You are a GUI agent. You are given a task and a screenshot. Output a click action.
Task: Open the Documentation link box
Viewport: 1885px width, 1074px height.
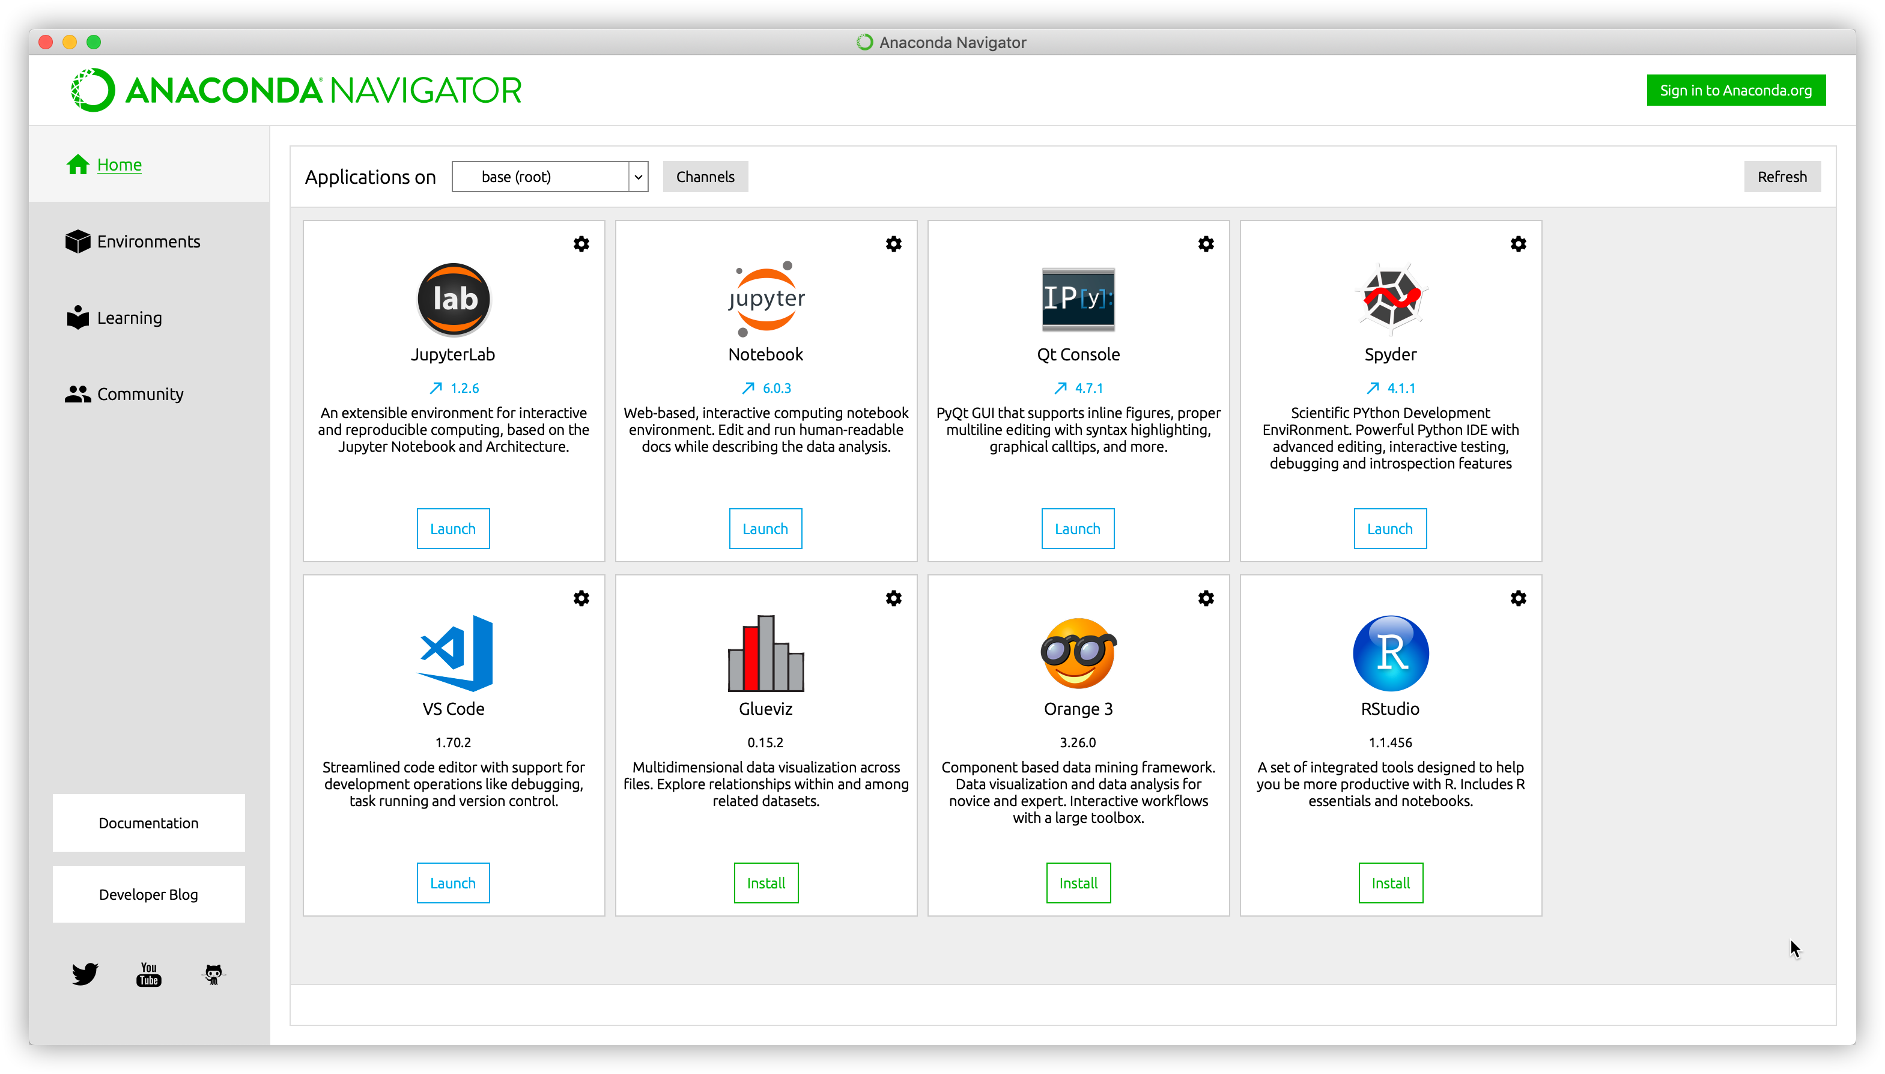(148, 823)
